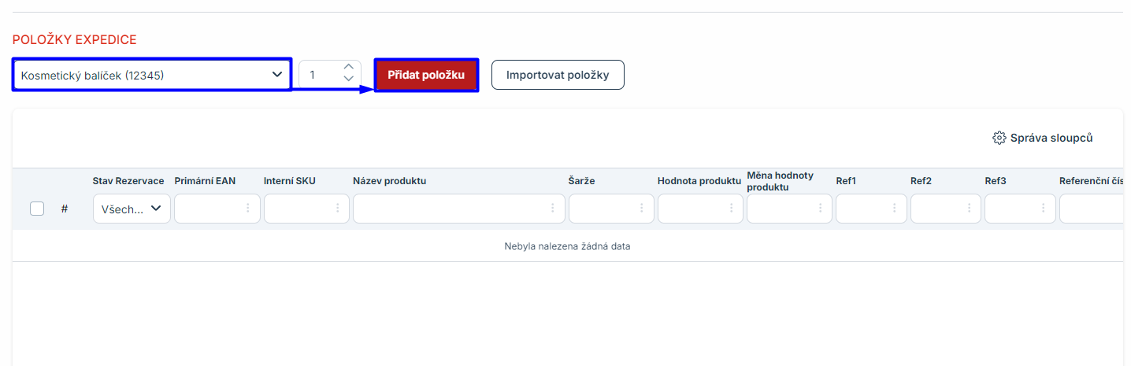Click filter dots in Hodnota produktu field
1131x366 pixels.
tap(731, 209)
